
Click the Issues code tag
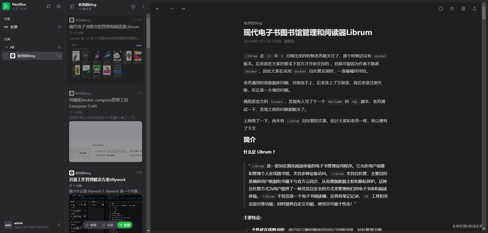[277, 102]
